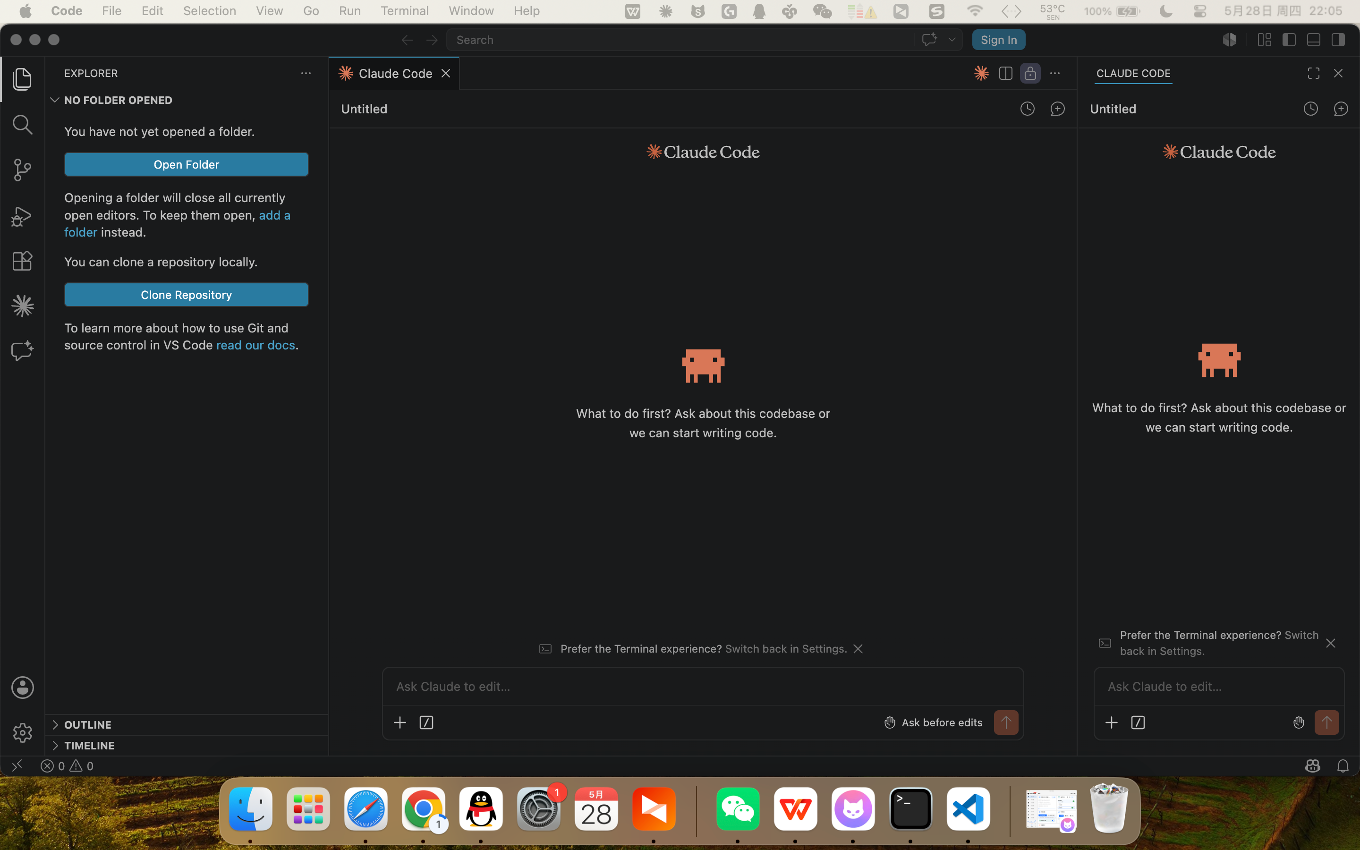
Task: Open the Explorer view in activity bar
Action: tap(22, 79)
